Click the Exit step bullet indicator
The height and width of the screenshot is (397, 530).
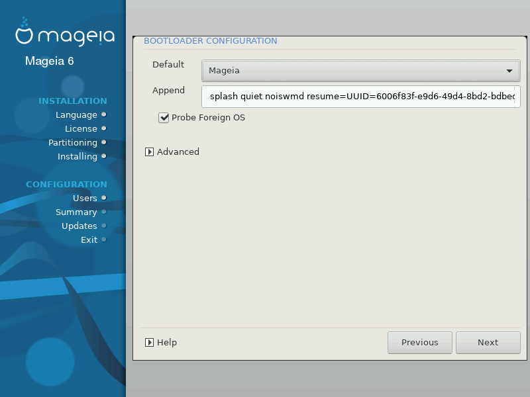(x=104, y=240)
